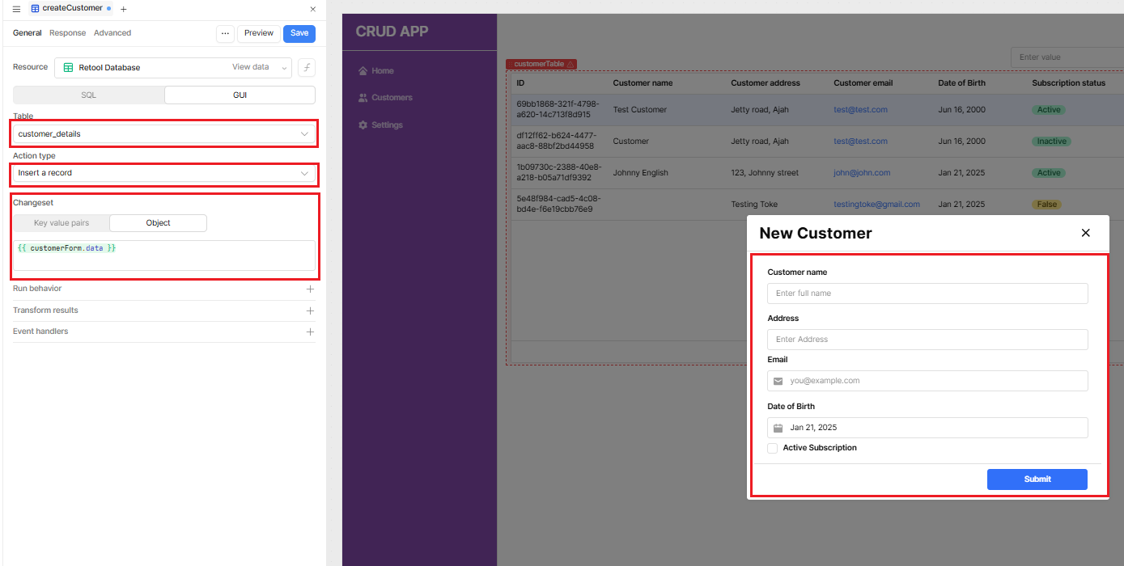Click the createCustomer query table icon
The height and width of the screenshot is (566, 1124).
(35, 8)
